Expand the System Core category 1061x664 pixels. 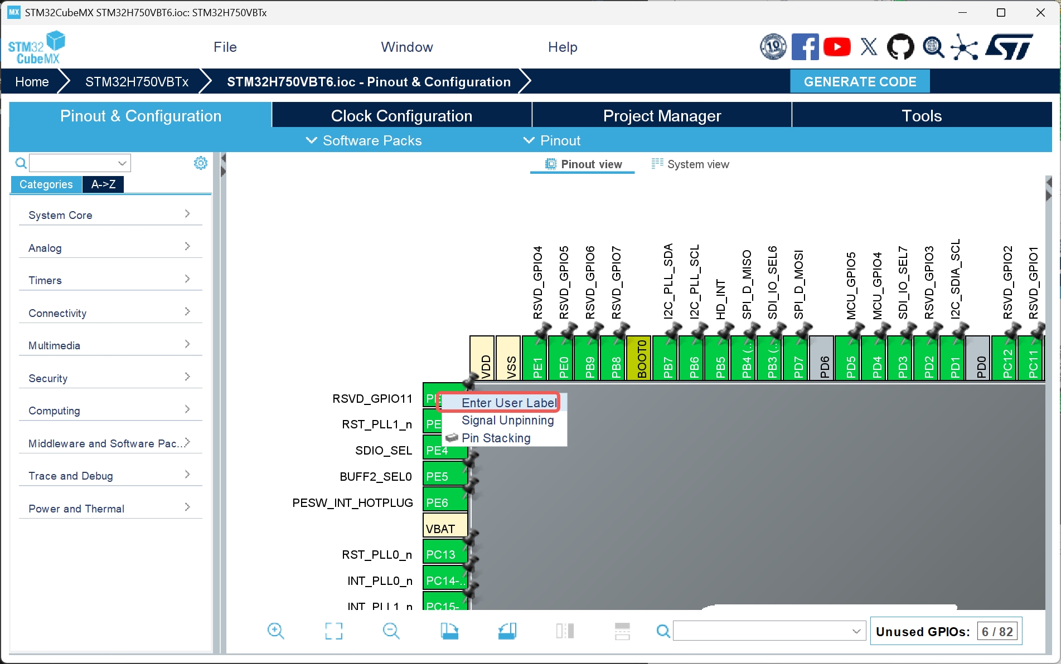pos(110,215)
